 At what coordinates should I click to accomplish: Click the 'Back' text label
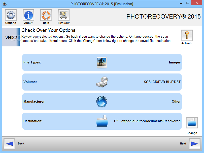point(21,143)
